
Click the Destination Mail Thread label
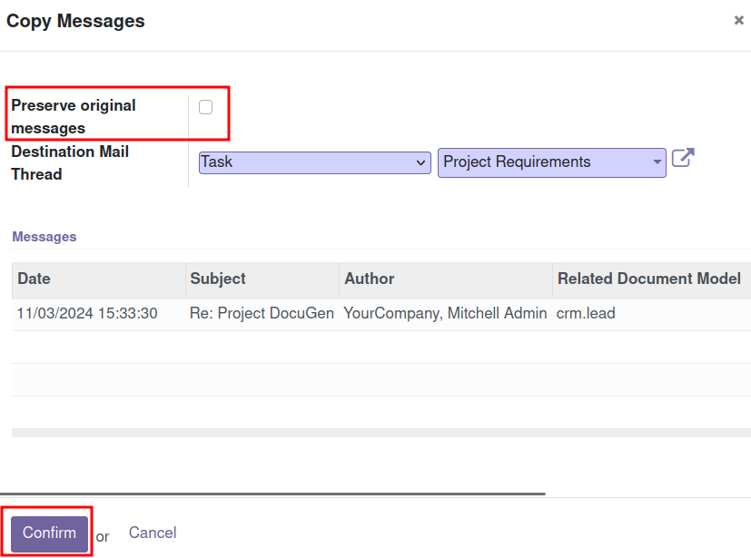pos(70,162)
